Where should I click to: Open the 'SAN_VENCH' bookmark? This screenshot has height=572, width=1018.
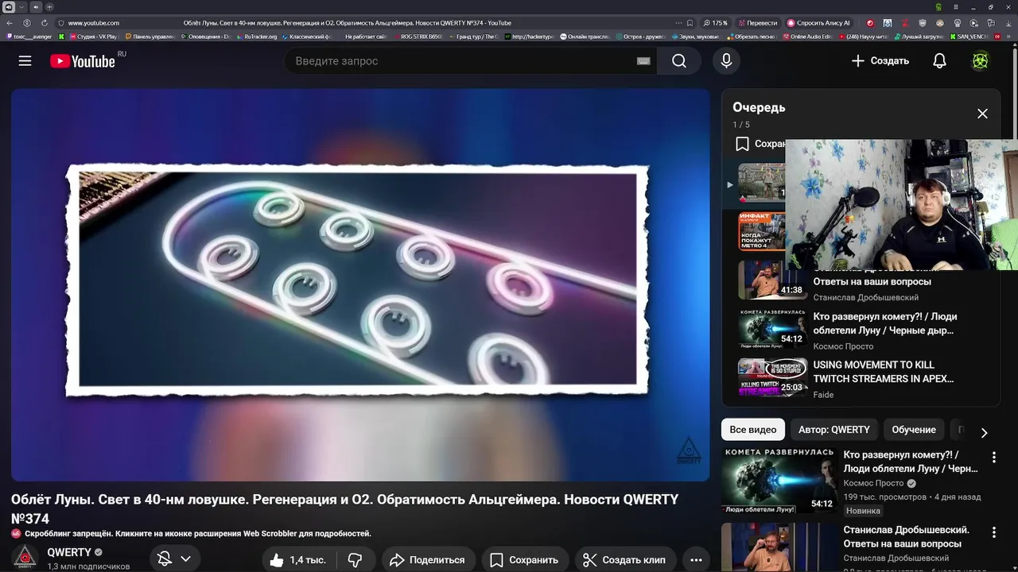tap(968, 37)
